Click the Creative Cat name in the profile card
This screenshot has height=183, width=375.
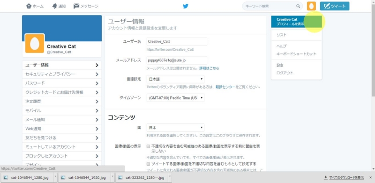point(61,46)
